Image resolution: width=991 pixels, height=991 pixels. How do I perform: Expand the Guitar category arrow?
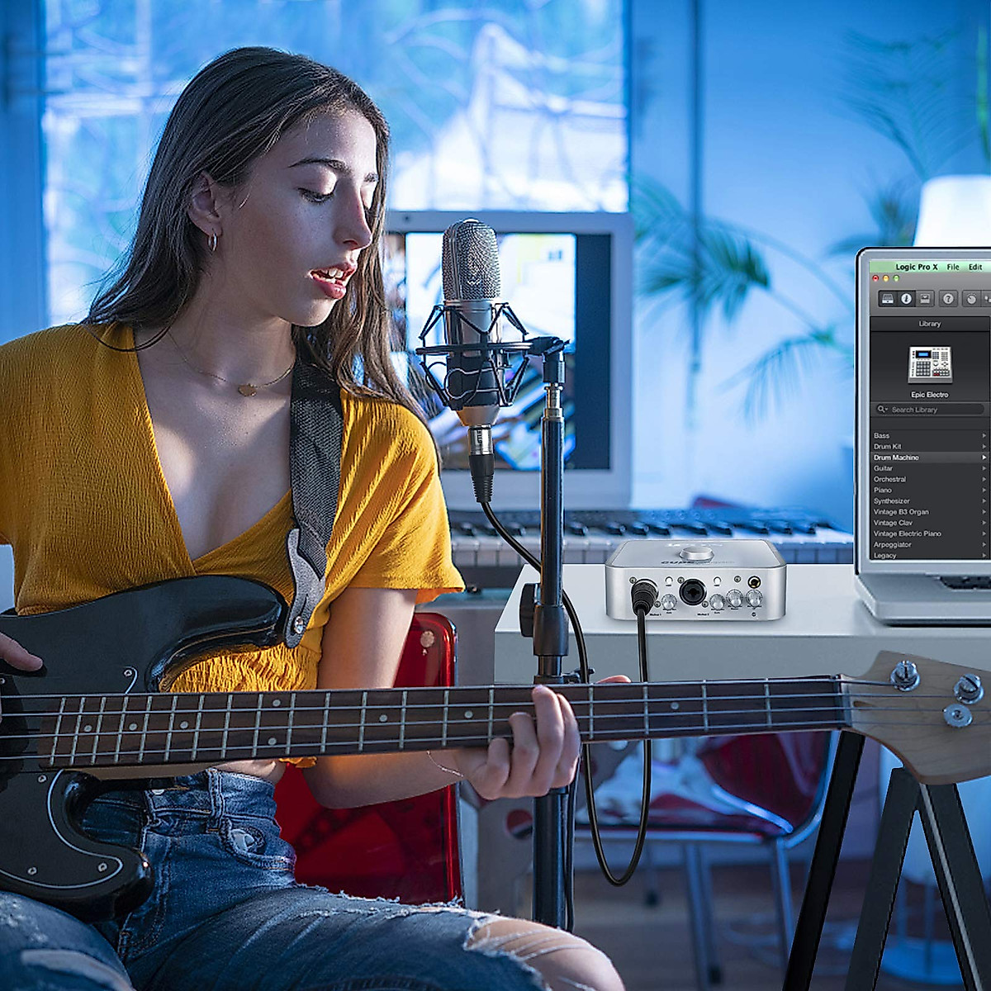click(984, 468)
